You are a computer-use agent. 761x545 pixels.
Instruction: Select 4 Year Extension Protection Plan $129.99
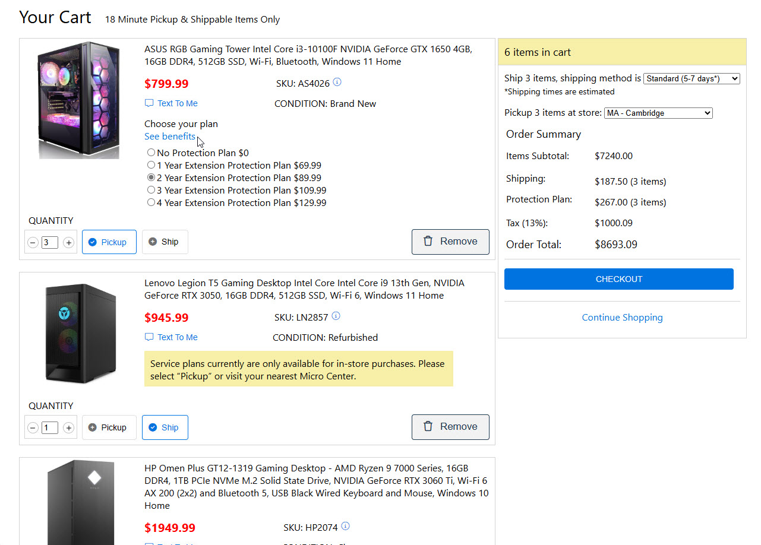(x=151, y=202)
